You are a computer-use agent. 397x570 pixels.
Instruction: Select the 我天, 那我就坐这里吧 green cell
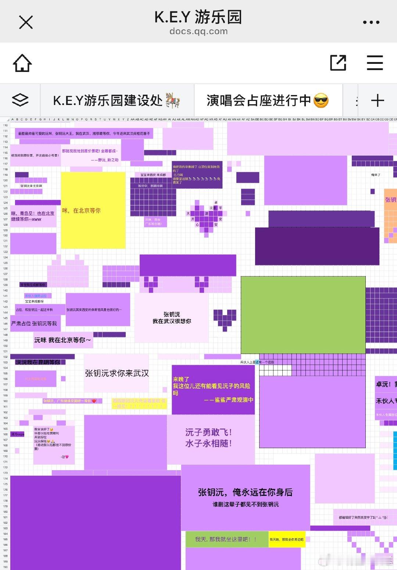pyautogui.click(x=227, y=539)
